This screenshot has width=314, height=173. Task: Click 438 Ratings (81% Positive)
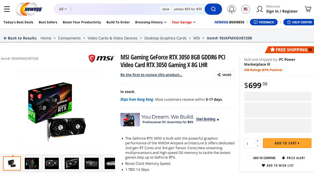point(263,70)
